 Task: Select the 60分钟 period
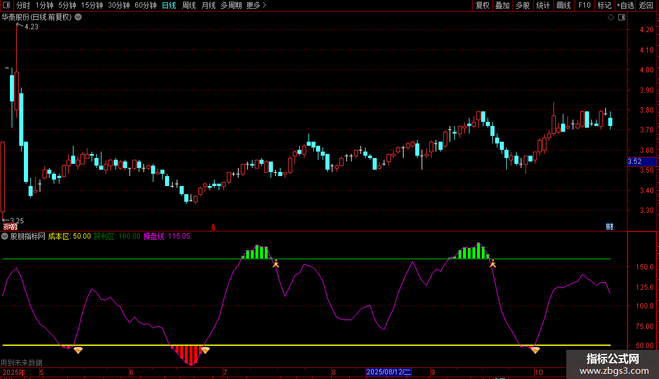(146, 5)
